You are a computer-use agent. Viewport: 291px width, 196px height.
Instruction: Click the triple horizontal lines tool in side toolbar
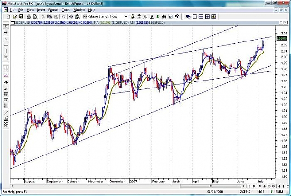point(6,75)
